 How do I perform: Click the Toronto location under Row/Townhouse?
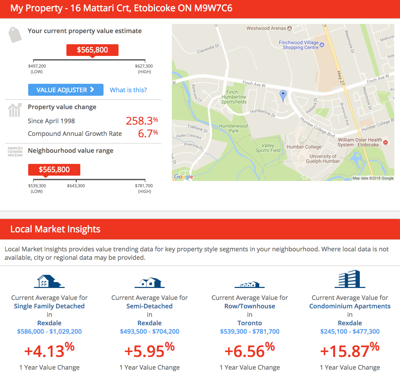pyautogui.click(x=250, y=323)
